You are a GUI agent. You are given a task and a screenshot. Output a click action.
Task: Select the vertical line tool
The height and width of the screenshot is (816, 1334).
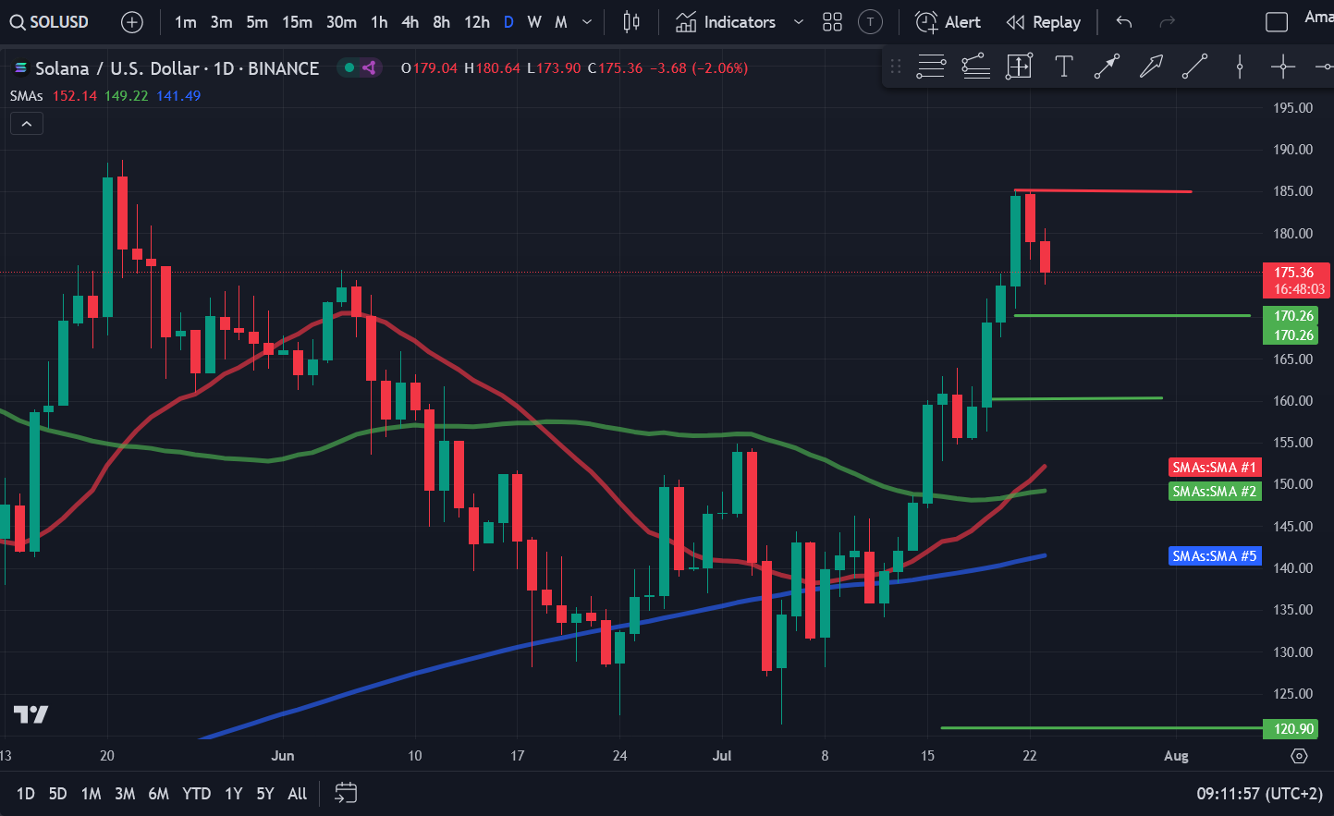point(1240,67)
